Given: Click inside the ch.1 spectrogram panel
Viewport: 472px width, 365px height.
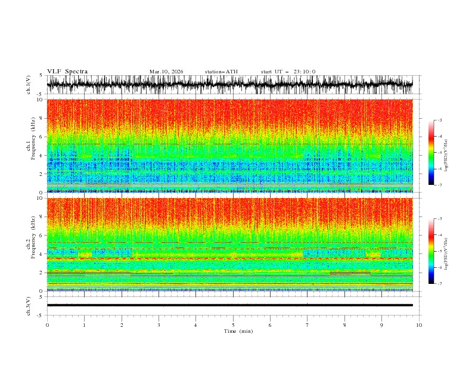Looking at the screenshot, I should pyautogui.click(x=229, y=146).
